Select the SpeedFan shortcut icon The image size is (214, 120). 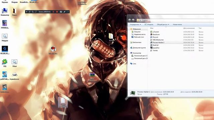[151, 48]
